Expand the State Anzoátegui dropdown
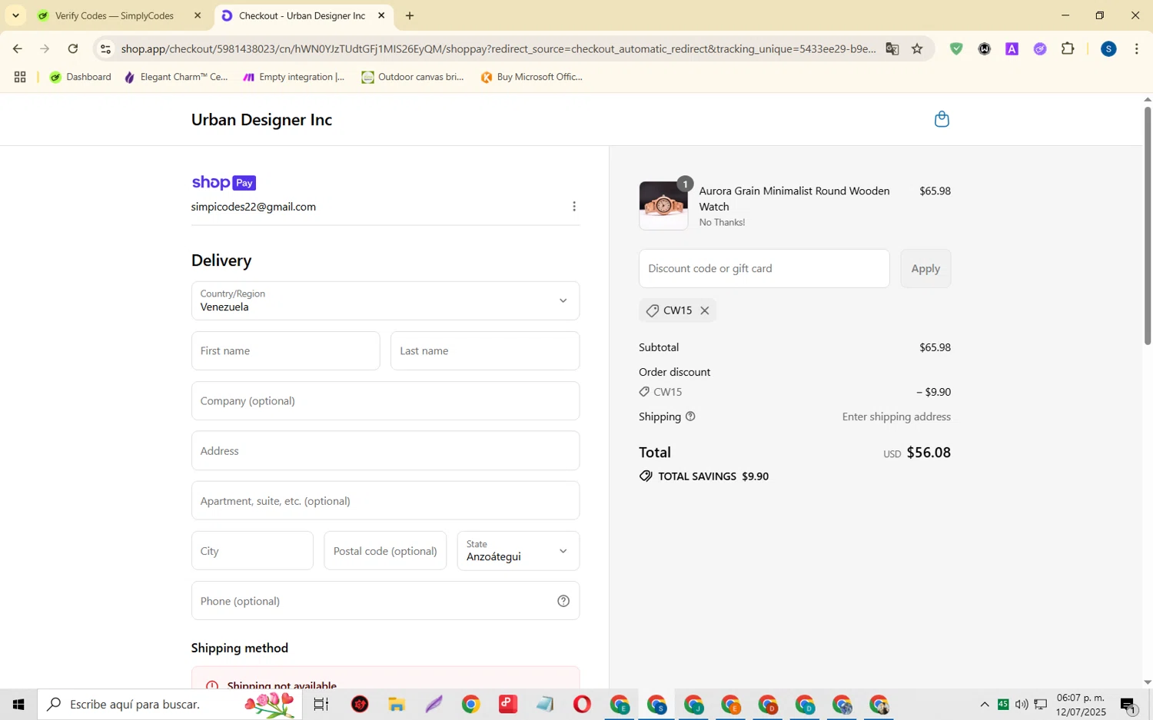 pyautogui.click(x=518, y=551)
